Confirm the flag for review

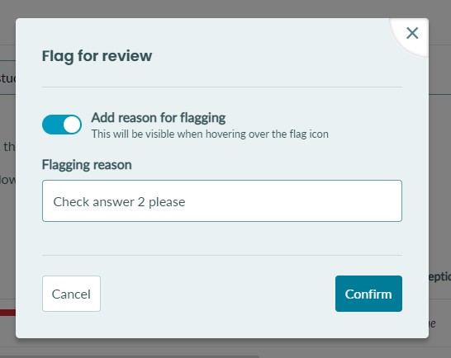click(368, 294)
